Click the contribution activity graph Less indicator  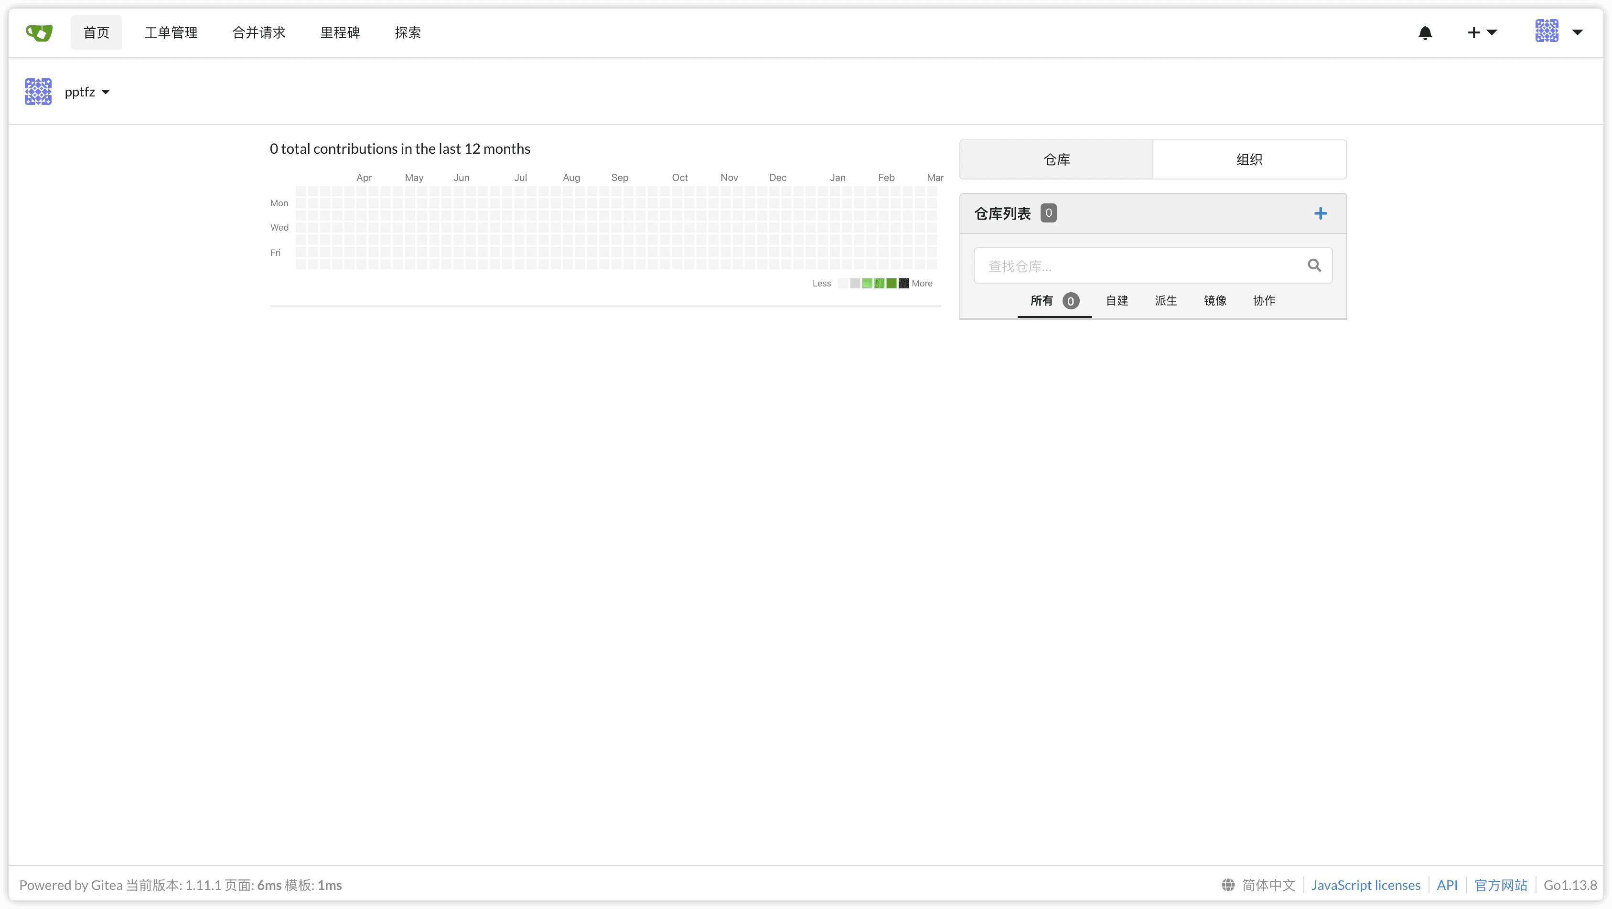point(821,283)
